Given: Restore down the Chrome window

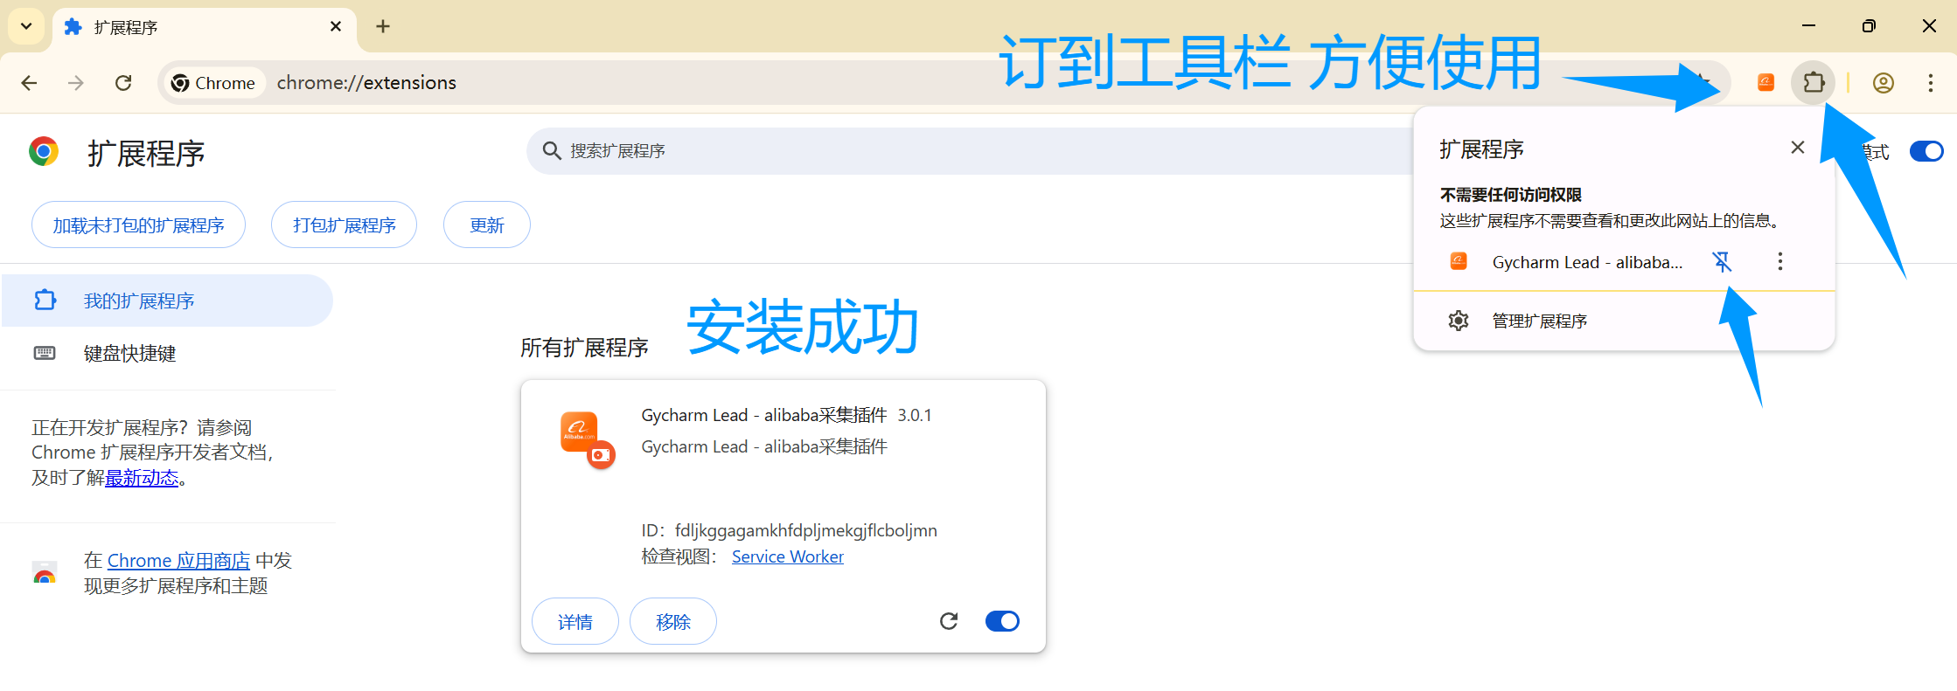Looking at the screenshot, I should pos(1869,26).
